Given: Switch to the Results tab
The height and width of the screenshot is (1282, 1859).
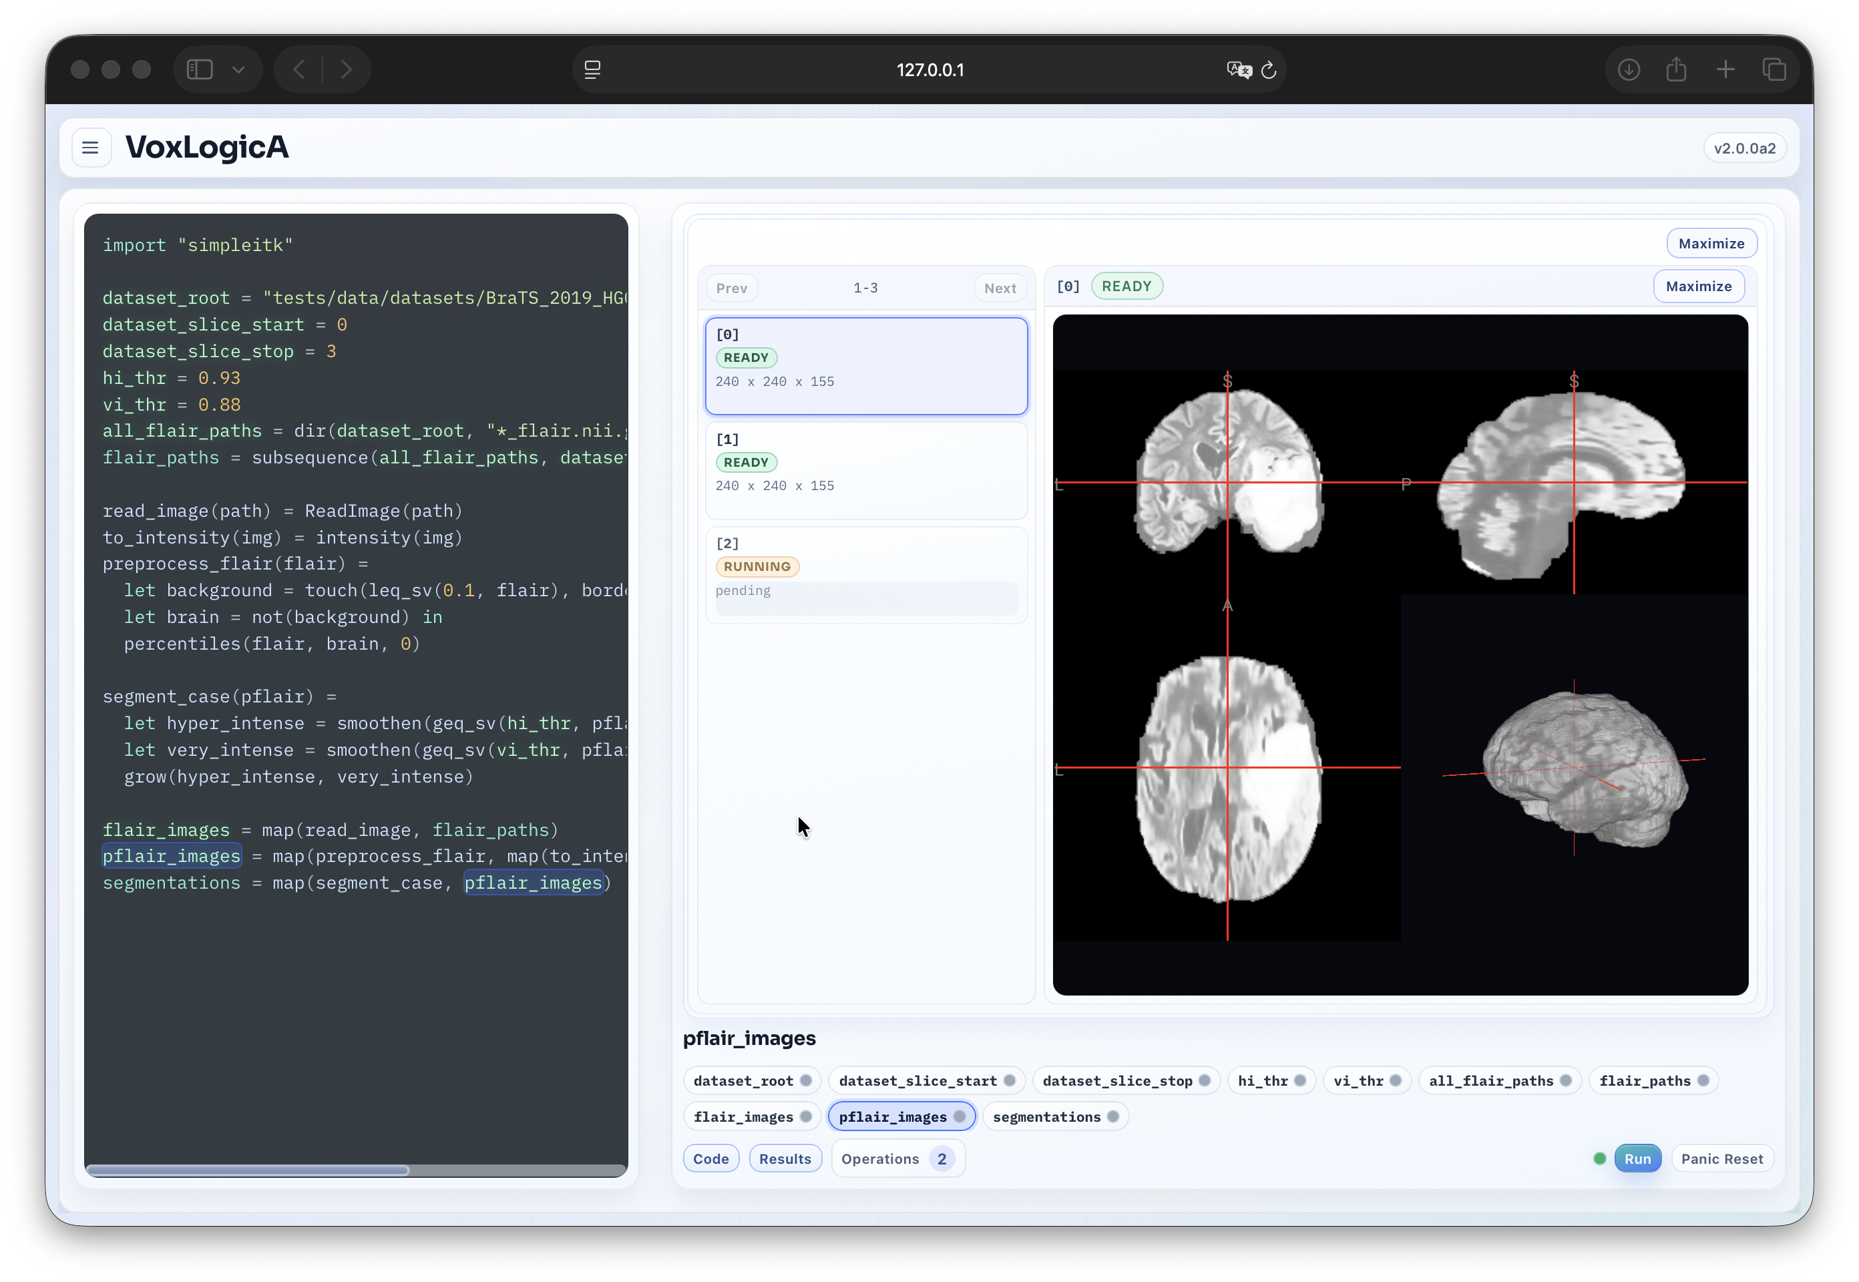Looking at the screenshot, I should click(x=785, y=1158).
